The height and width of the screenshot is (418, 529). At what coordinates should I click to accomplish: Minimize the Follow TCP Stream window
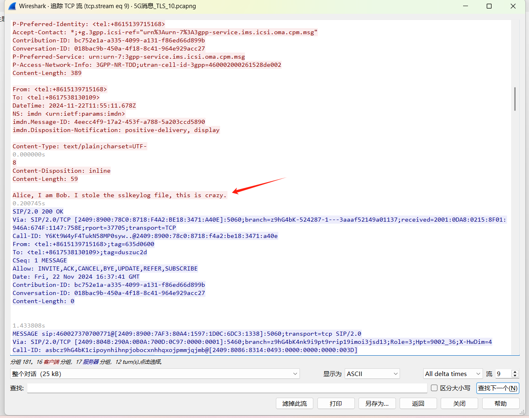466,6
